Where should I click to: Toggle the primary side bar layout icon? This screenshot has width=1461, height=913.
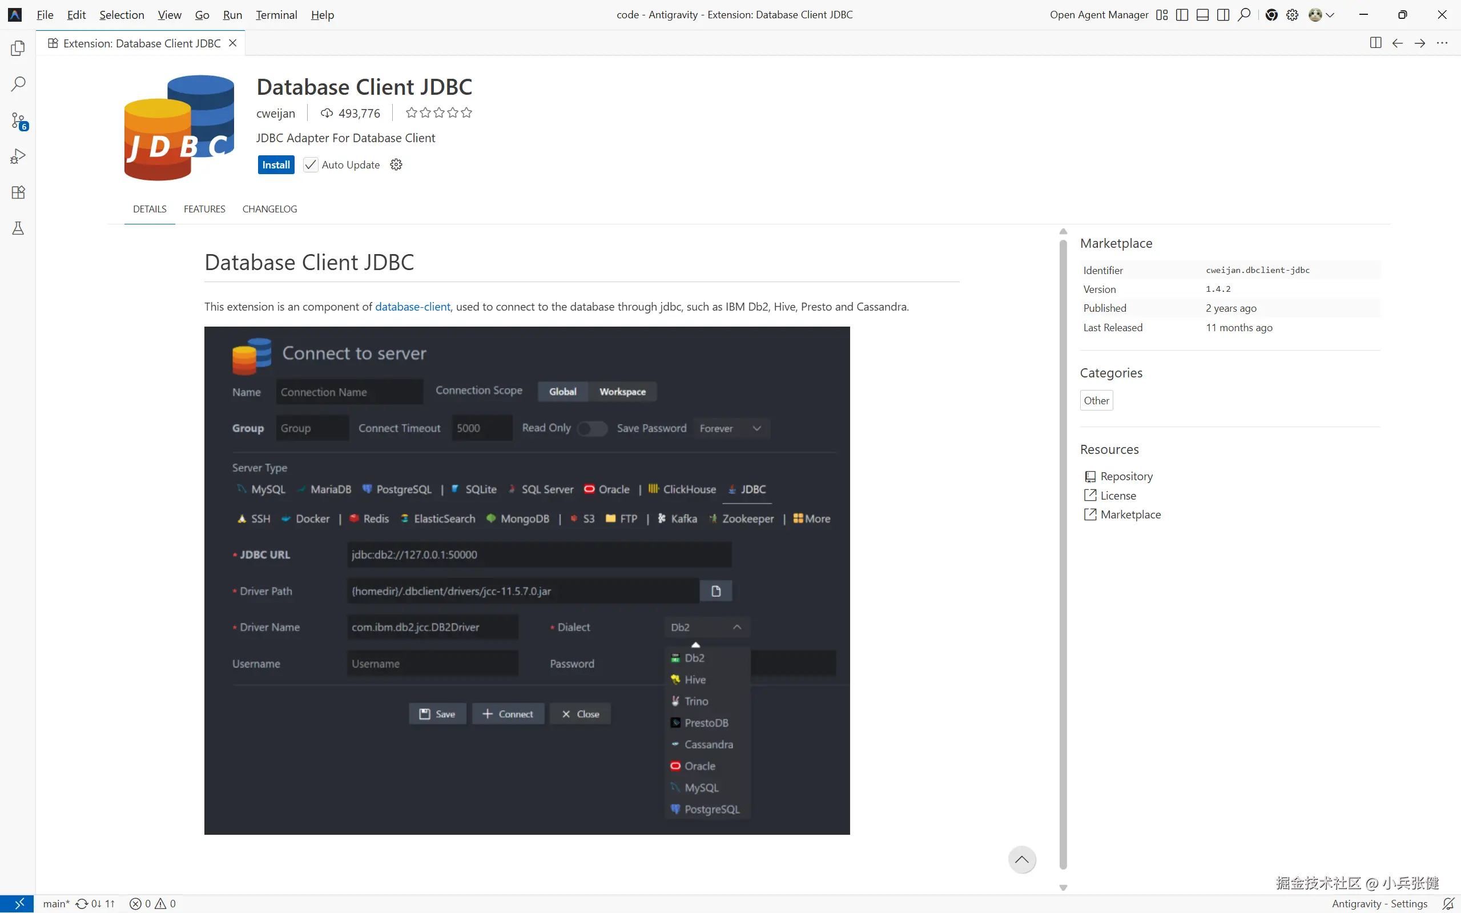click(x=1182, y=15)
